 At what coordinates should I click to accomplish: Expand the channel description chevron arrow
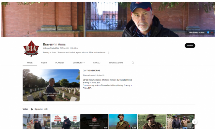108,53
